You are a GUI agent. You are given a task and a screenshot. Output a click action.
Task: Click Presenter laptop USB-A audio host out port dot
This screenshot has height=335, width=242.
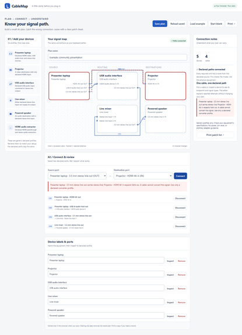click(x=89, y=88)
